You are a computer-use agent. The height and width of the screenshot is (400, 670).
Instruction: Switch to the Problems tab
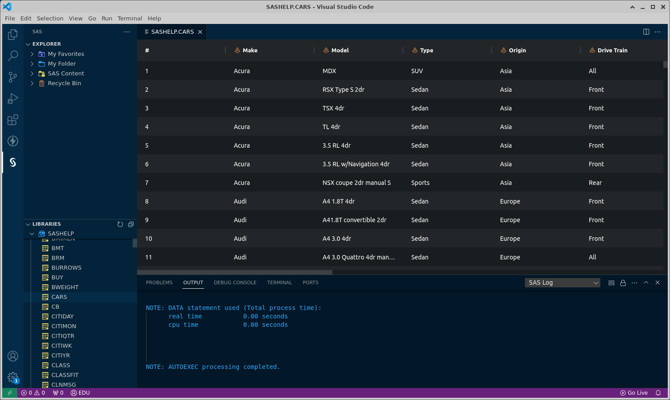coord(159,283)
